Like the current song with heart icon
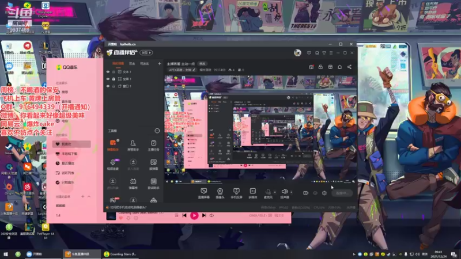 pos(120,218)
